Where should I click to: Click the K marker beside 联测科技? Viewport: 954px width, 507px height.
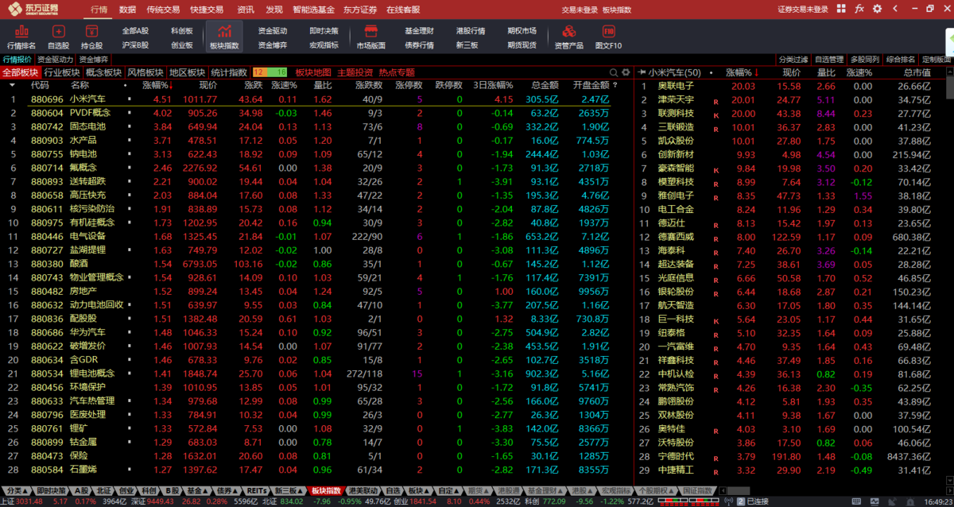click(x=715, y=114)
